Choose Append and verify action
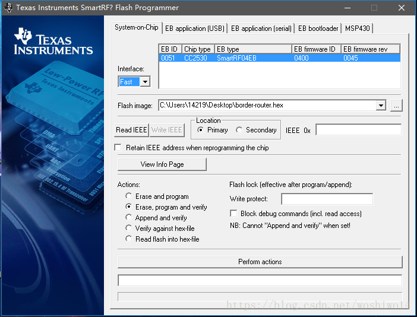This screenshot has width=417, height=317. coord(129,217)
